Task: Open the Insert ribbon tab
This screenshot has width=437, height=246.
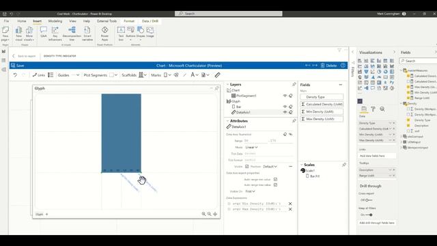Action: (37, 21)
